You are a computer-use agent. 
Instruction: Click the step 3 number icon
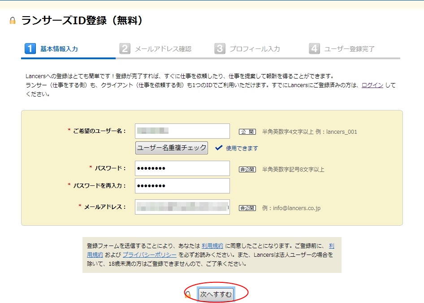click(220, 49)
